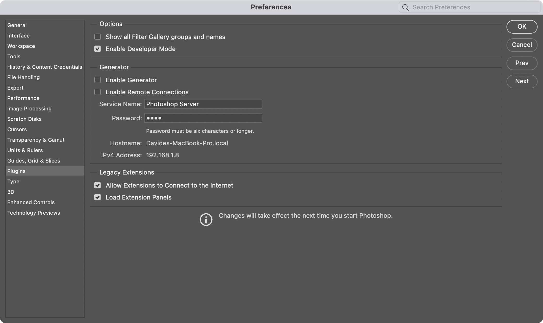Click OK to apply preferences
This screenshot has width=543, height=323.
tap(522, 27)
